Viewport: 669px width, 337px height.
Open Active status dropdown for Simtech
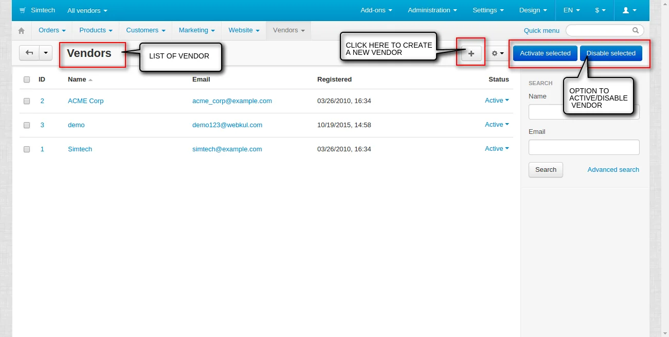(497, 149)
